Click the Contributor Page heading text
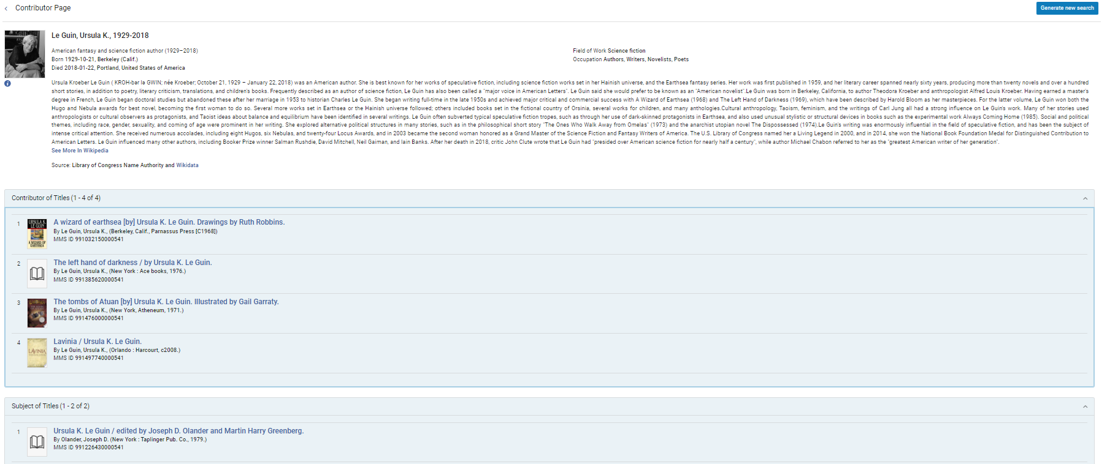Screen dimensions: 1102x464 click(43, 8)
